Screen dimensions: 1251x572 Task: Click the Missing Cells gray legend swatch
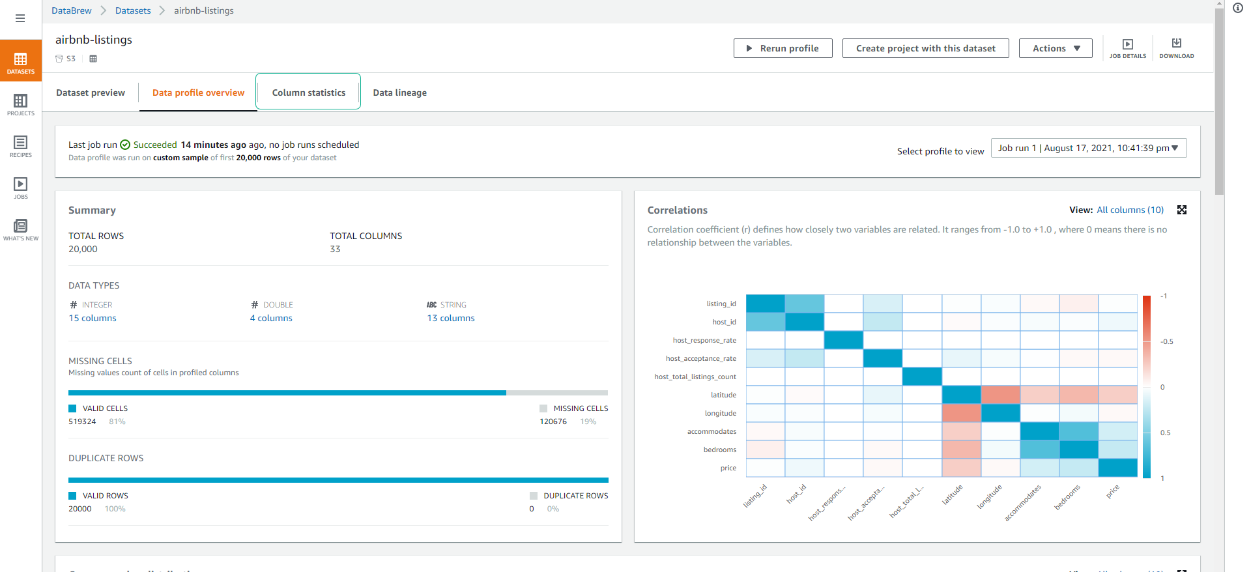(x=543, y=408)
